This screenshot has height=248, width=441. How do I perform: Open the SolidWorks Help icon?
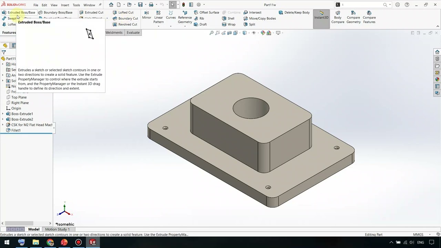[x=407, y=5]
